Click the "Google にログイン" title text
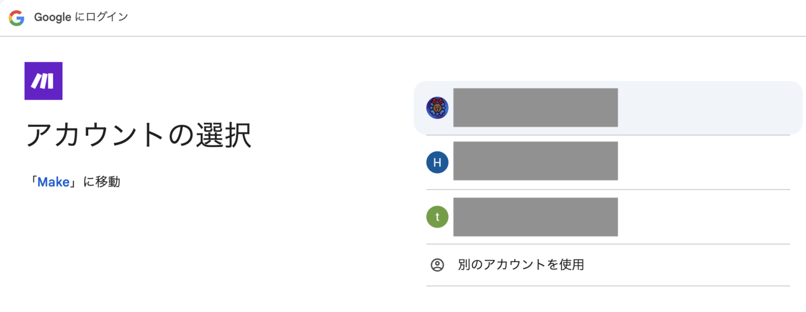The image size is (806, 312). click(81, 17)
